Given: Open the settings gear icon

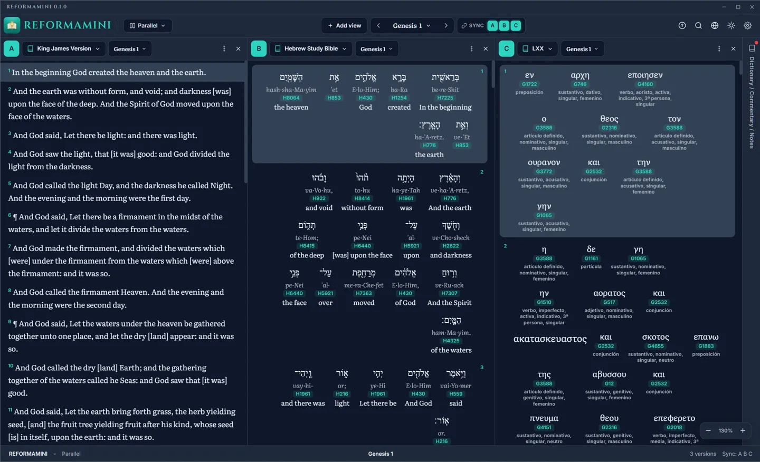Looking at the screenshot, I should (x=747, y=25).
